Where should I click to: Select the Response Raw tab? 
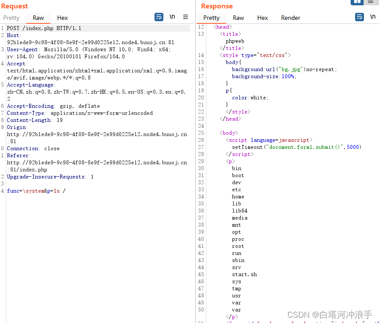[x=238, y=18]
